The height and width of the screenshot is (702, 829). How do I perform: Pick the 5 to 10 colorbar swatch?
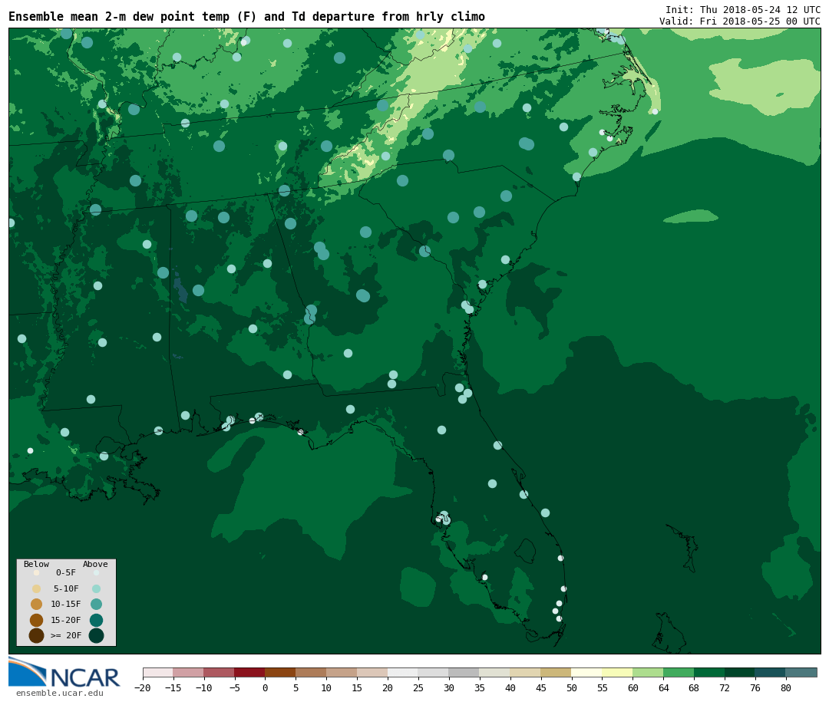pos(311,672)
